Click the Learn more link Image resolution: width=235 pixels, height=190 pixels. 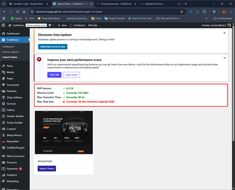(71, 75)
